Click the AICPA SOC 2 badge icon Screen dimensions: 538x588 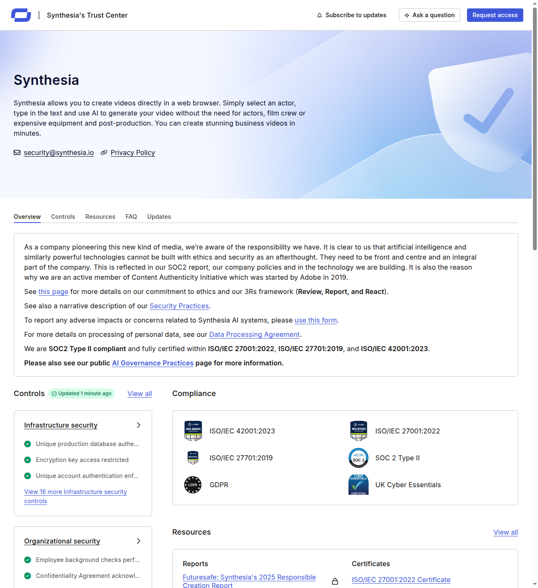pyautogui.click(x=359, y=458)
